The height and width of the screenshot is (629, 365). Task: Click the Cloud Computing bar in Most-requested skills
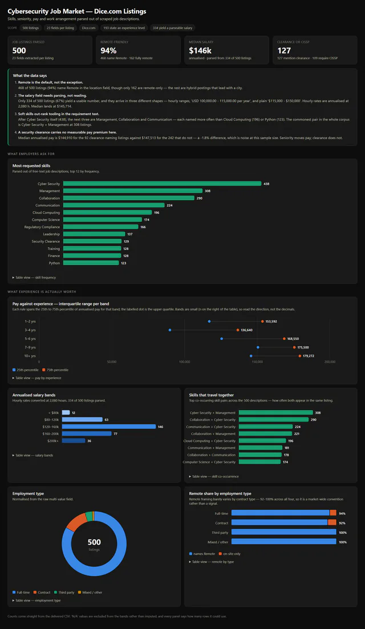(x=107, y=213)
